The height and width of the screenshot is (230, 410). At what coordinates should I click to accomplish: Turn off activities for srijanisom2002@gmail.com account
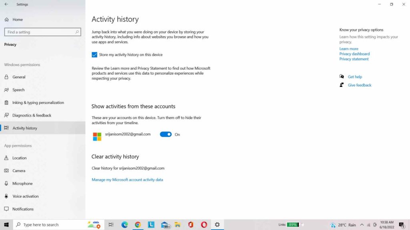click(166, 134)
